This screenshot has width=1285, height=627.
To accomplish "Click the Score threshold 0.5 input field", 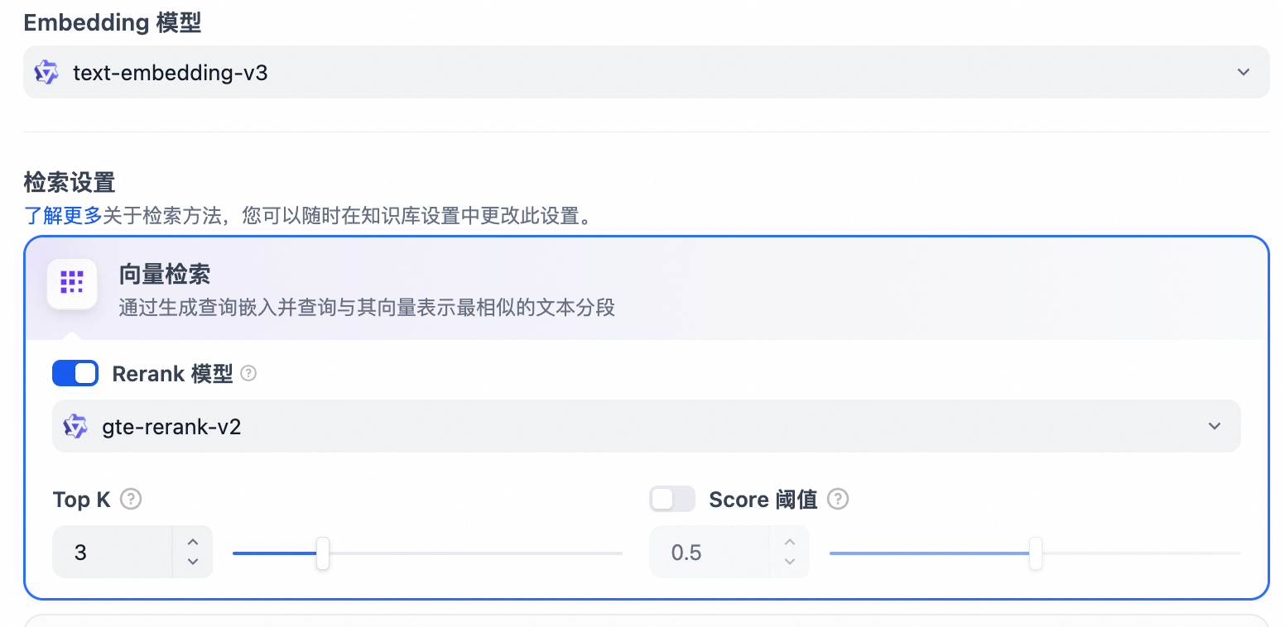I will (x=710, y=552).
